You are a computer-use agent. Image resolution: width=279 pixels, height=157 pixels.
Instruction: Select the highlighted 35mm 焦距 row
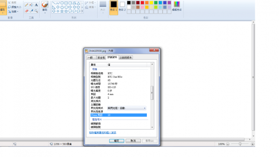(x=119, y=115)
